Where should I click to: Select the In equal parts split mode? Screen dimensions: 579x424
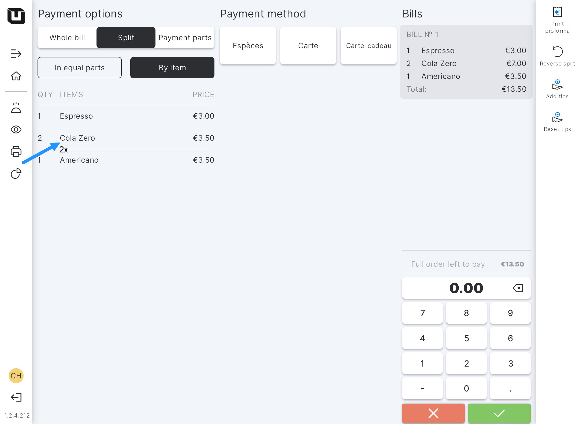click(x=80, y=68)
